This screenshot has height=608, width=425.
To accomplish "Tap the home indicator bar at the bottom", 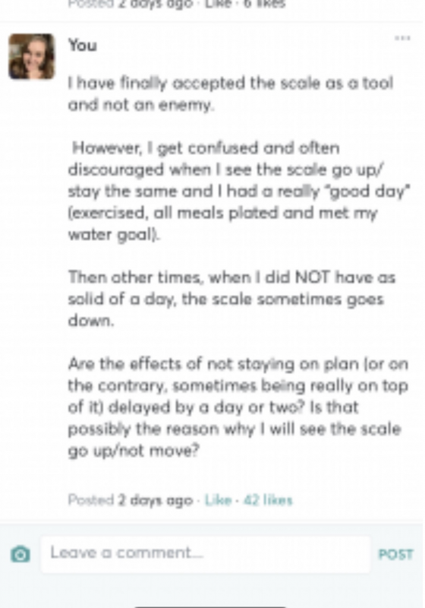I will click(x=211, y=606).
